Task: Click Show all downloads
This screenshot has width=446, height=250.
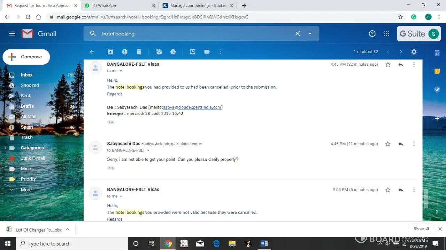Action: (421, 229)
